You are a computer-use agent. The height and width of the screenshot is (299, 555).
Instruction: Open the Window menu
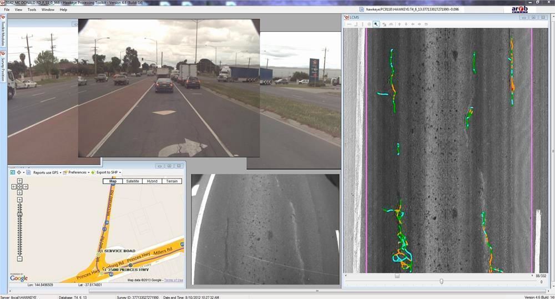click(48, 9)
